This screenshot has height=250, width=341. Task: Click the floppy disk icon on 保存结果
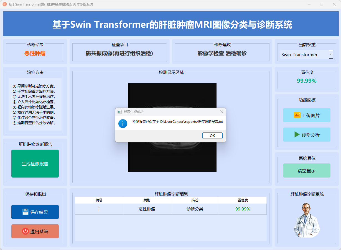pos(26,212)
